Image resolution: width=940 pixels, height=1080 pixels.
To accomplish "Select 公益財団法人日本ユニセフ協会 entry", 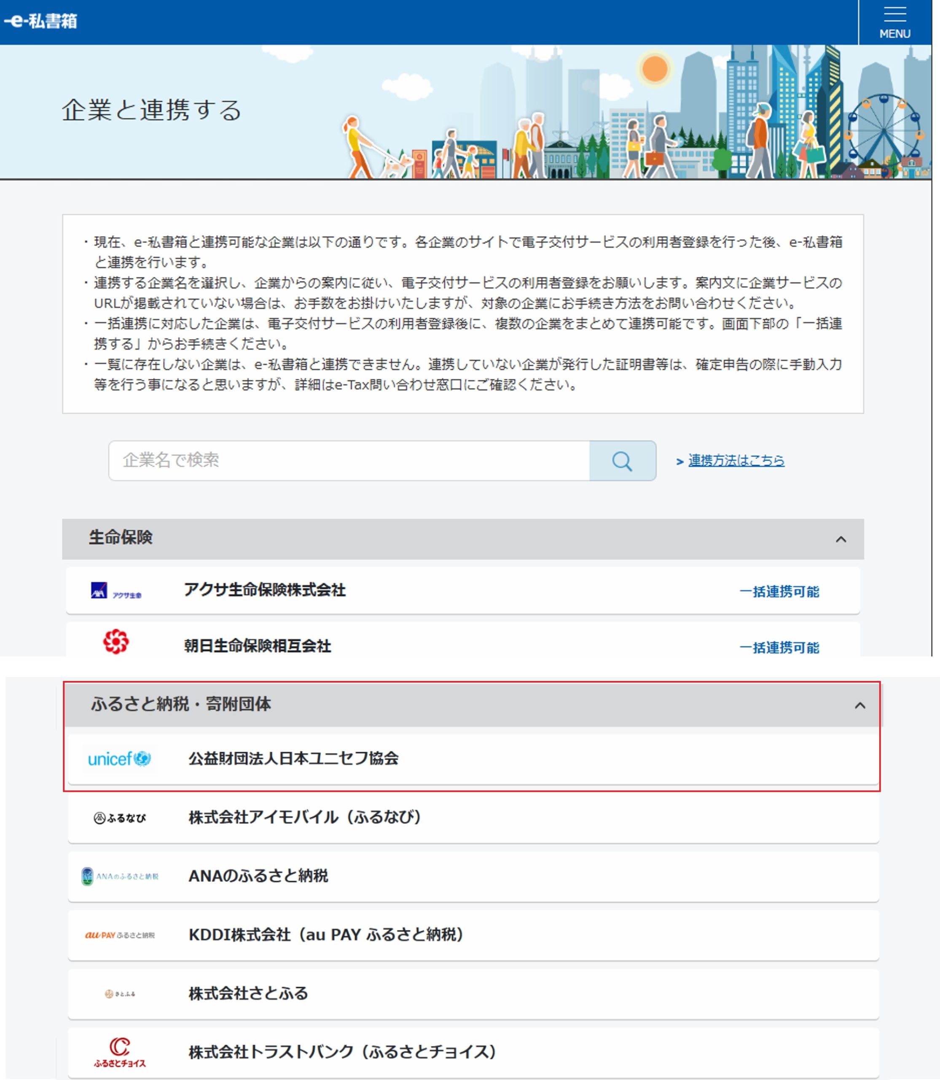I will pos(294,759).
